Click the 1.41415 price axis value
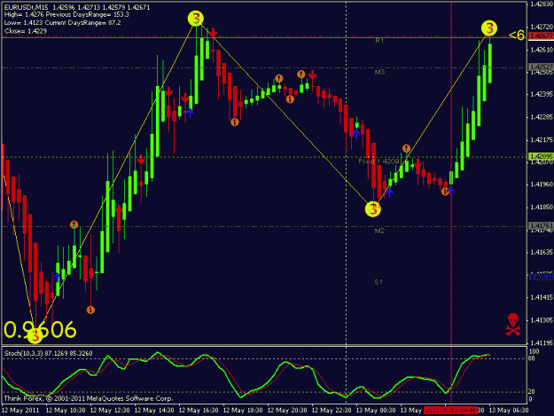Viewport: 554px width, 416px height. coord(542,298)
